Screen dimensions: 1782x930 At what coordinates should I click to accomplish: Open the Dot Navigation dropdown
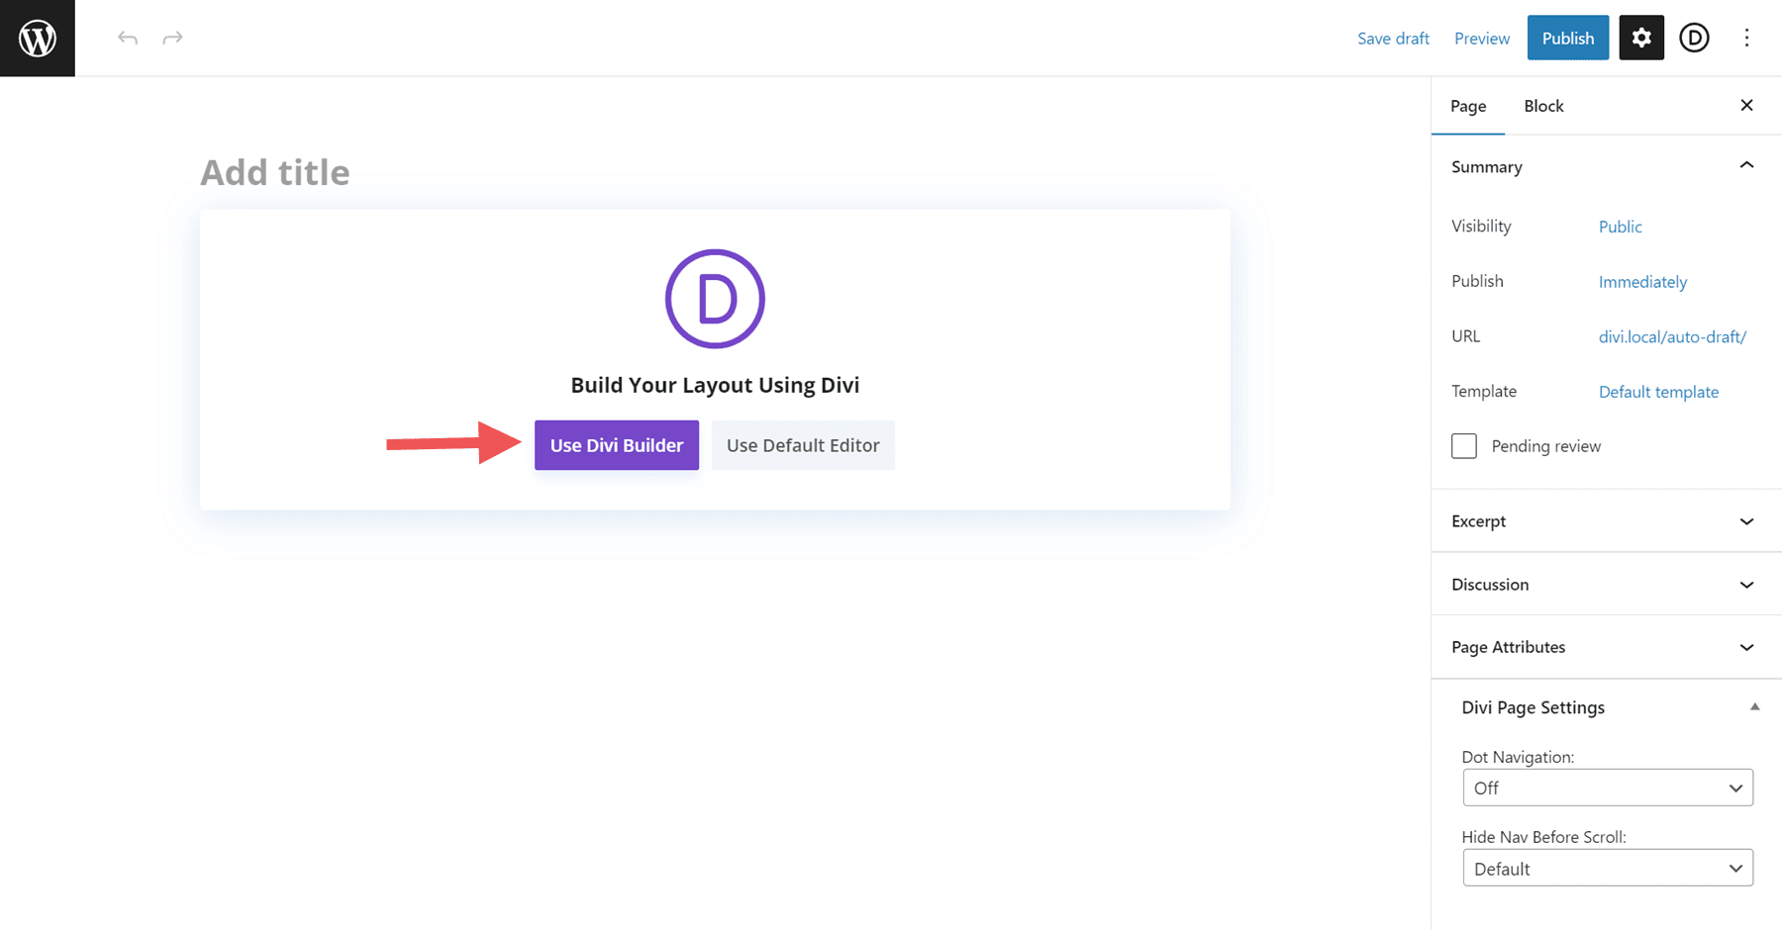point(1607,788)
